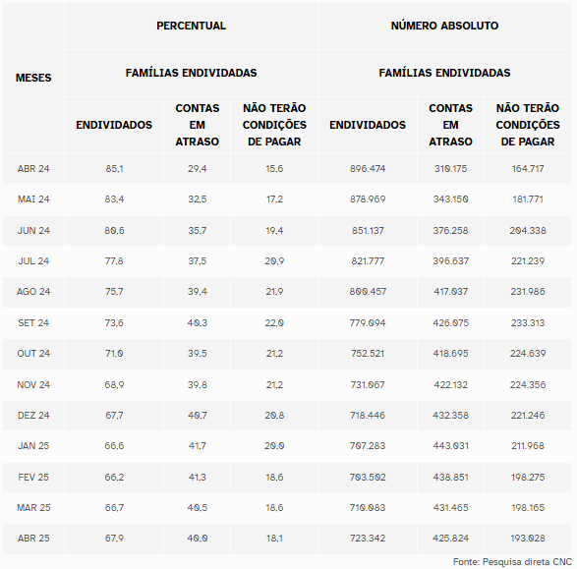This screenshot has width=577, height=569.
Task: Select the AGO 24 row label
Action: pos(33,292)
